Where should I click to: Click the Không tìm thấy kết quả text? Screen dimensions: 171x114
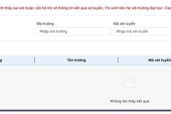130,101
